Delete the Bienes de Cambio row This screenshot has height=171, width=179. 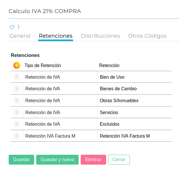coord(17,89)
